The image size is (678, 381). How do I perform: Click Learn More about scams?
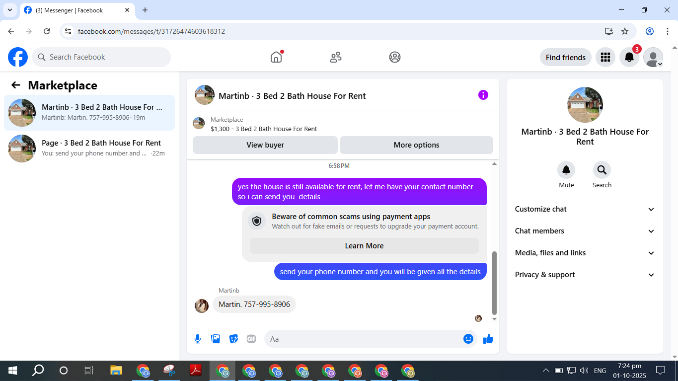(x=364, y=246)
